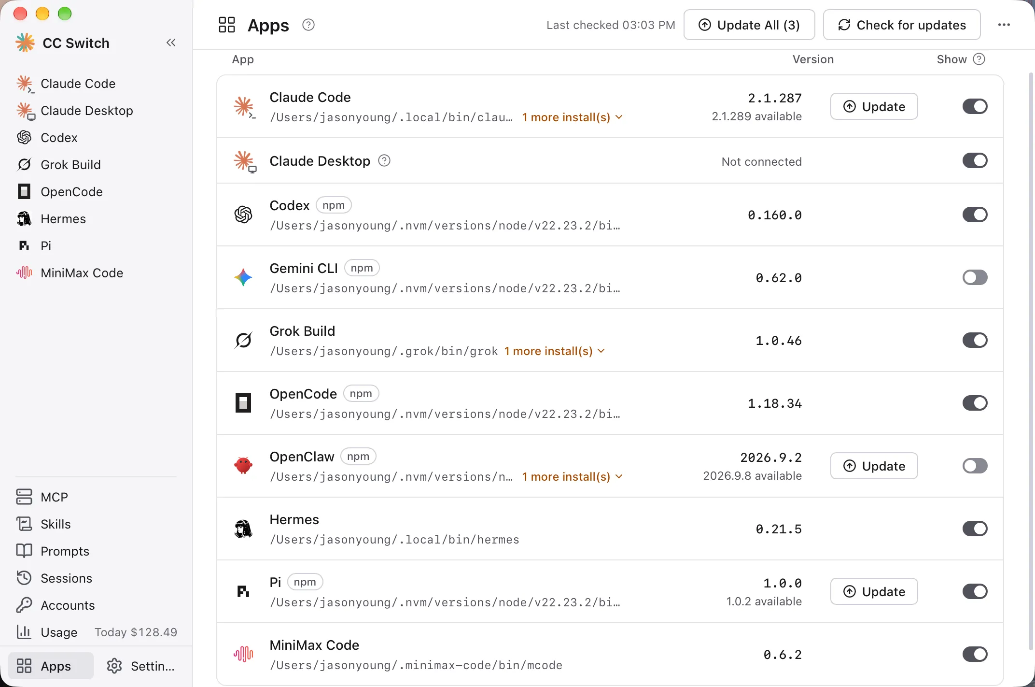This screenshot has height=687, width=1035.
Task: Disable the MiniMax Code show toggle
Action: tap(975, 654)
